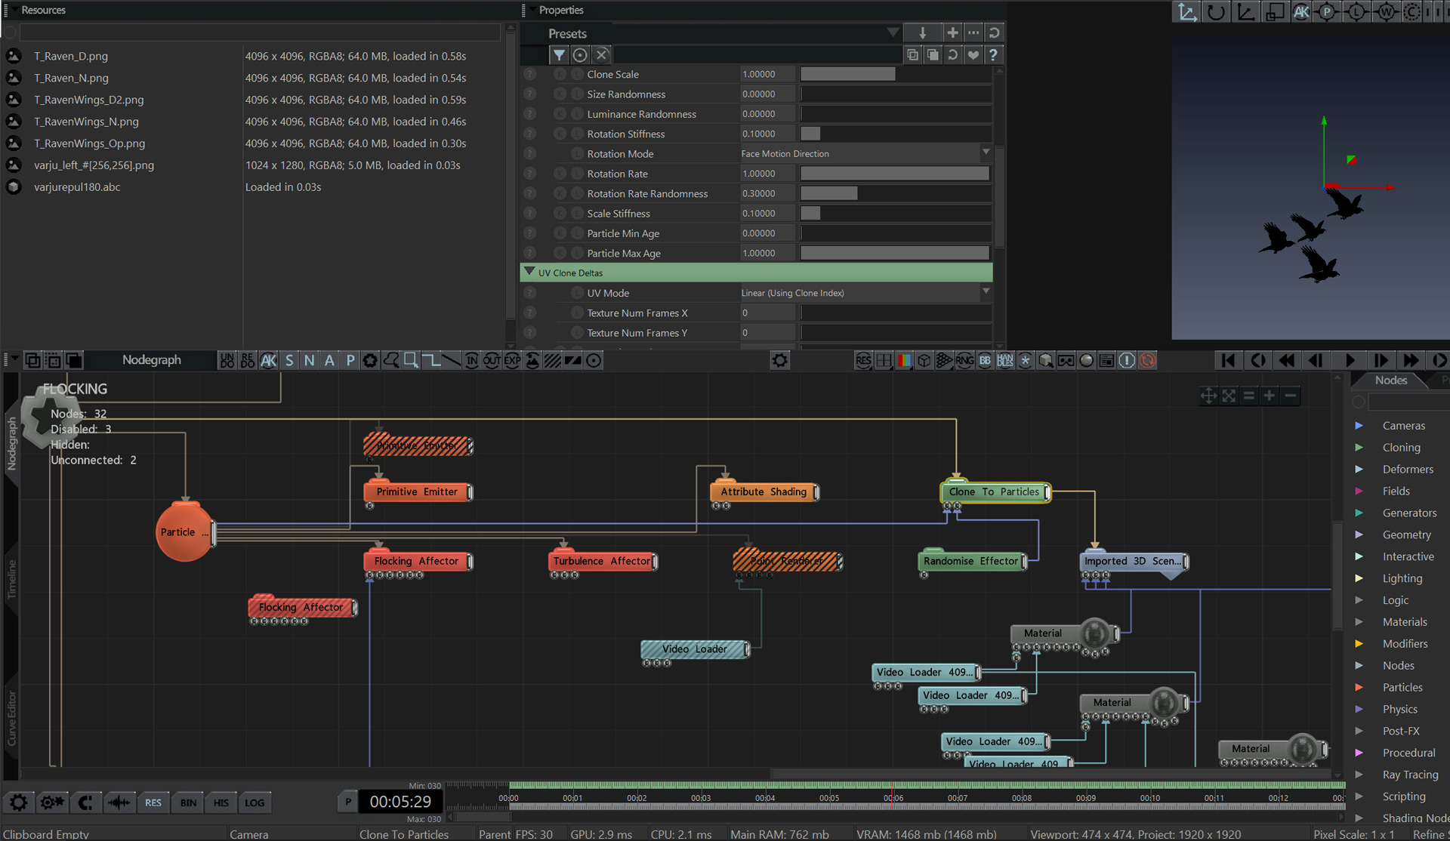Click the load preset down-arrow button
Image resolution: width=1450 pixels, height=841 pixels.
[923, 33]
